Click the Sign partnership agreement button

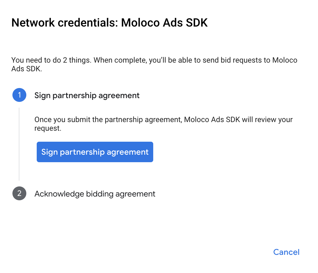(95, 152)
